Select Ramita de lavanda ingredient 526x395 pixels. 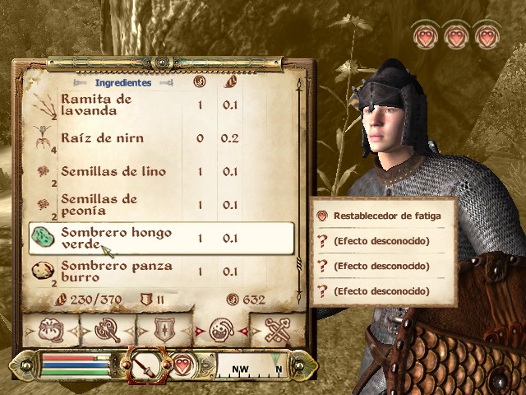[x=161, y=105]
